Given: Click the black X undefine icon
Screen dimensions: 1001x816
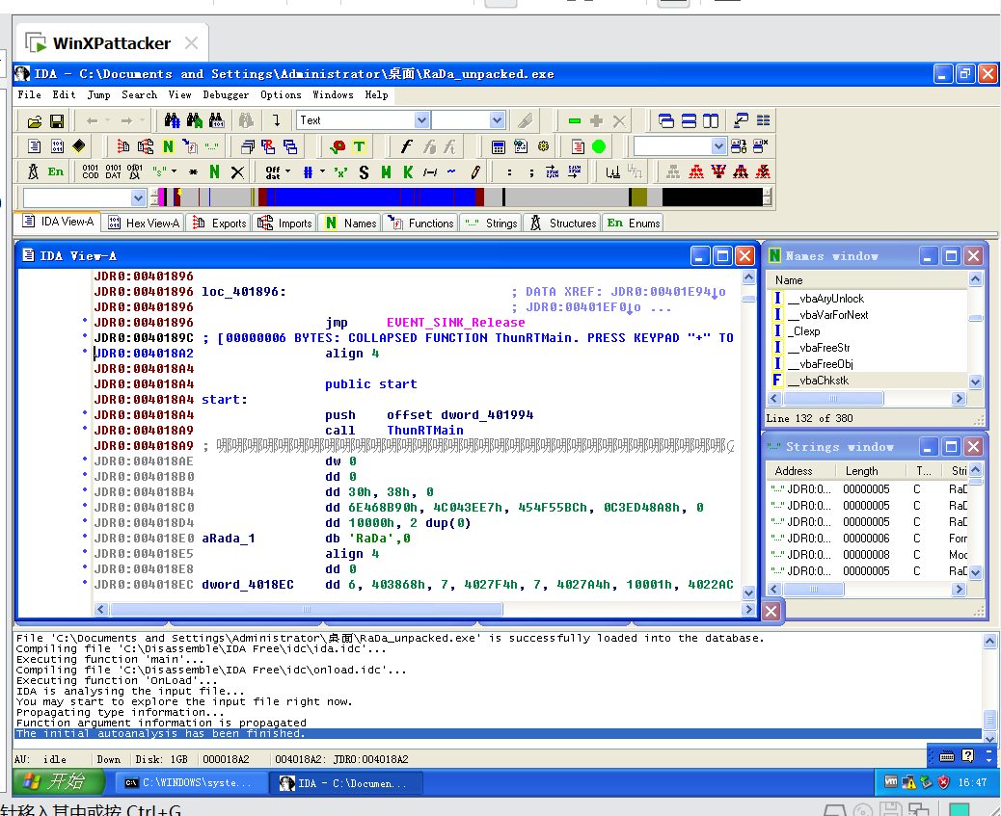Looking at the screenshot, I should [237, 171].
